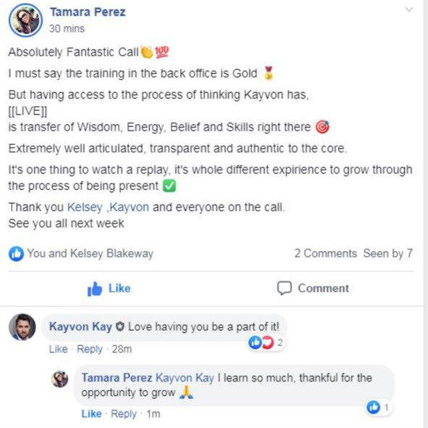This screenshot has height=428, width=428.
Task: Open the tagged name Kelsey in the post
Action: click(85, 207)
